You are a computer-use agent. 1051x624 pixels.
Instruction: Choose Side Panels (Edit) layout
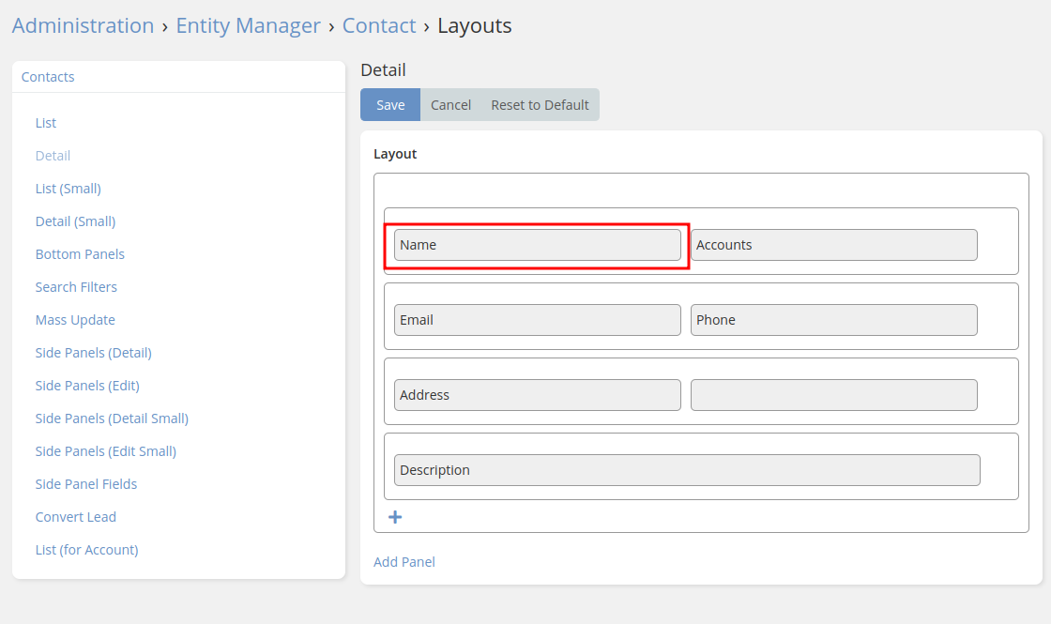87,386
